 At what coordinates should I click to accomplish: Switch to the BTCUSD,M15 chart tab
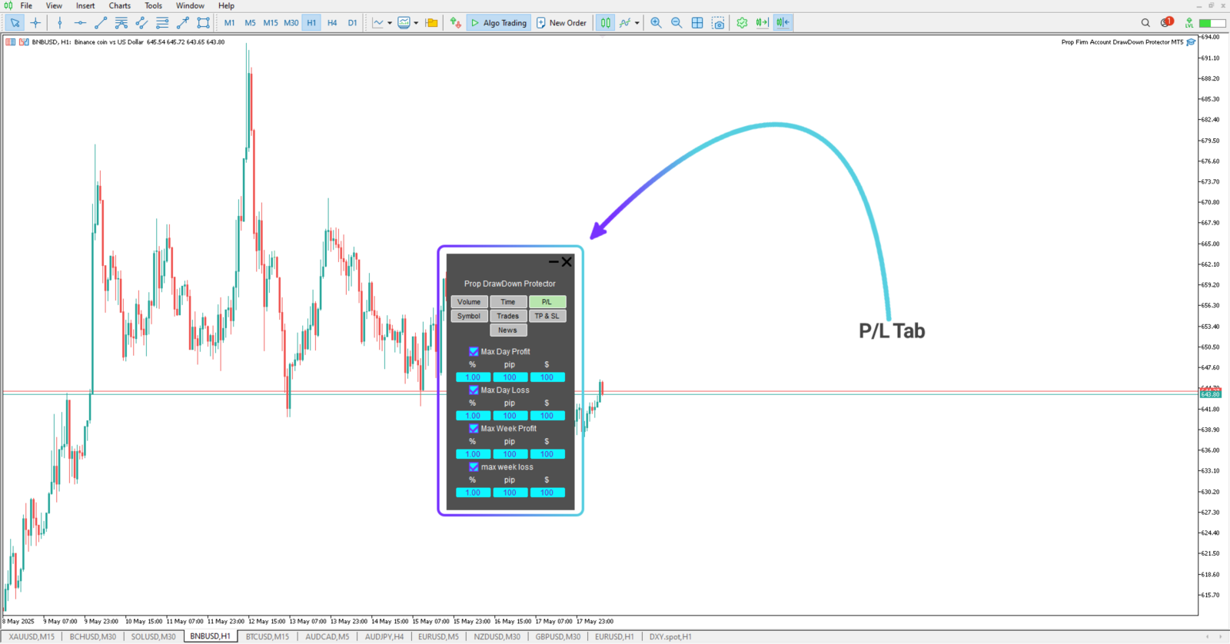268,636
